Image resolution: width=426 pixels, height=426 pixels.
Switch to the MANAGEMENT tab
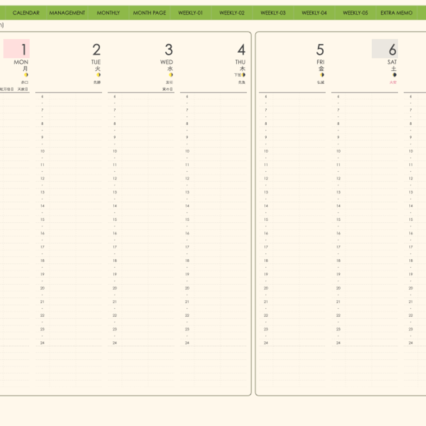(67, 13)
